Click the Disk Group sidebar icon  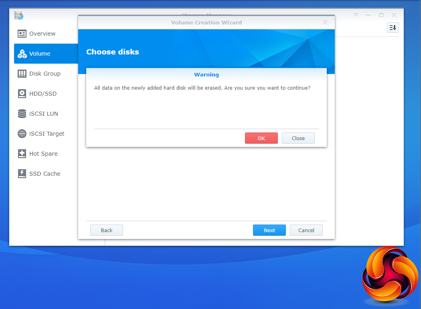22,74
